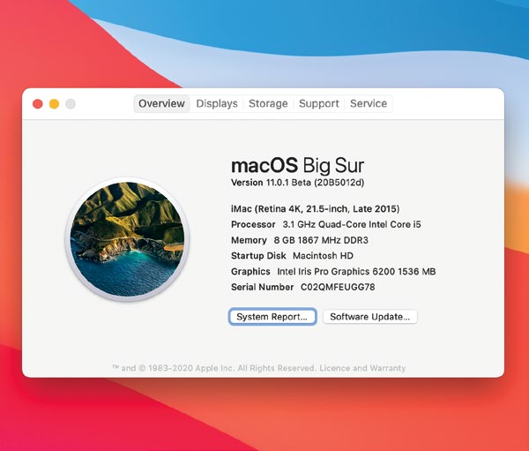
Task: Select the iMac Retina 4K model line
Action: (315, 209)
